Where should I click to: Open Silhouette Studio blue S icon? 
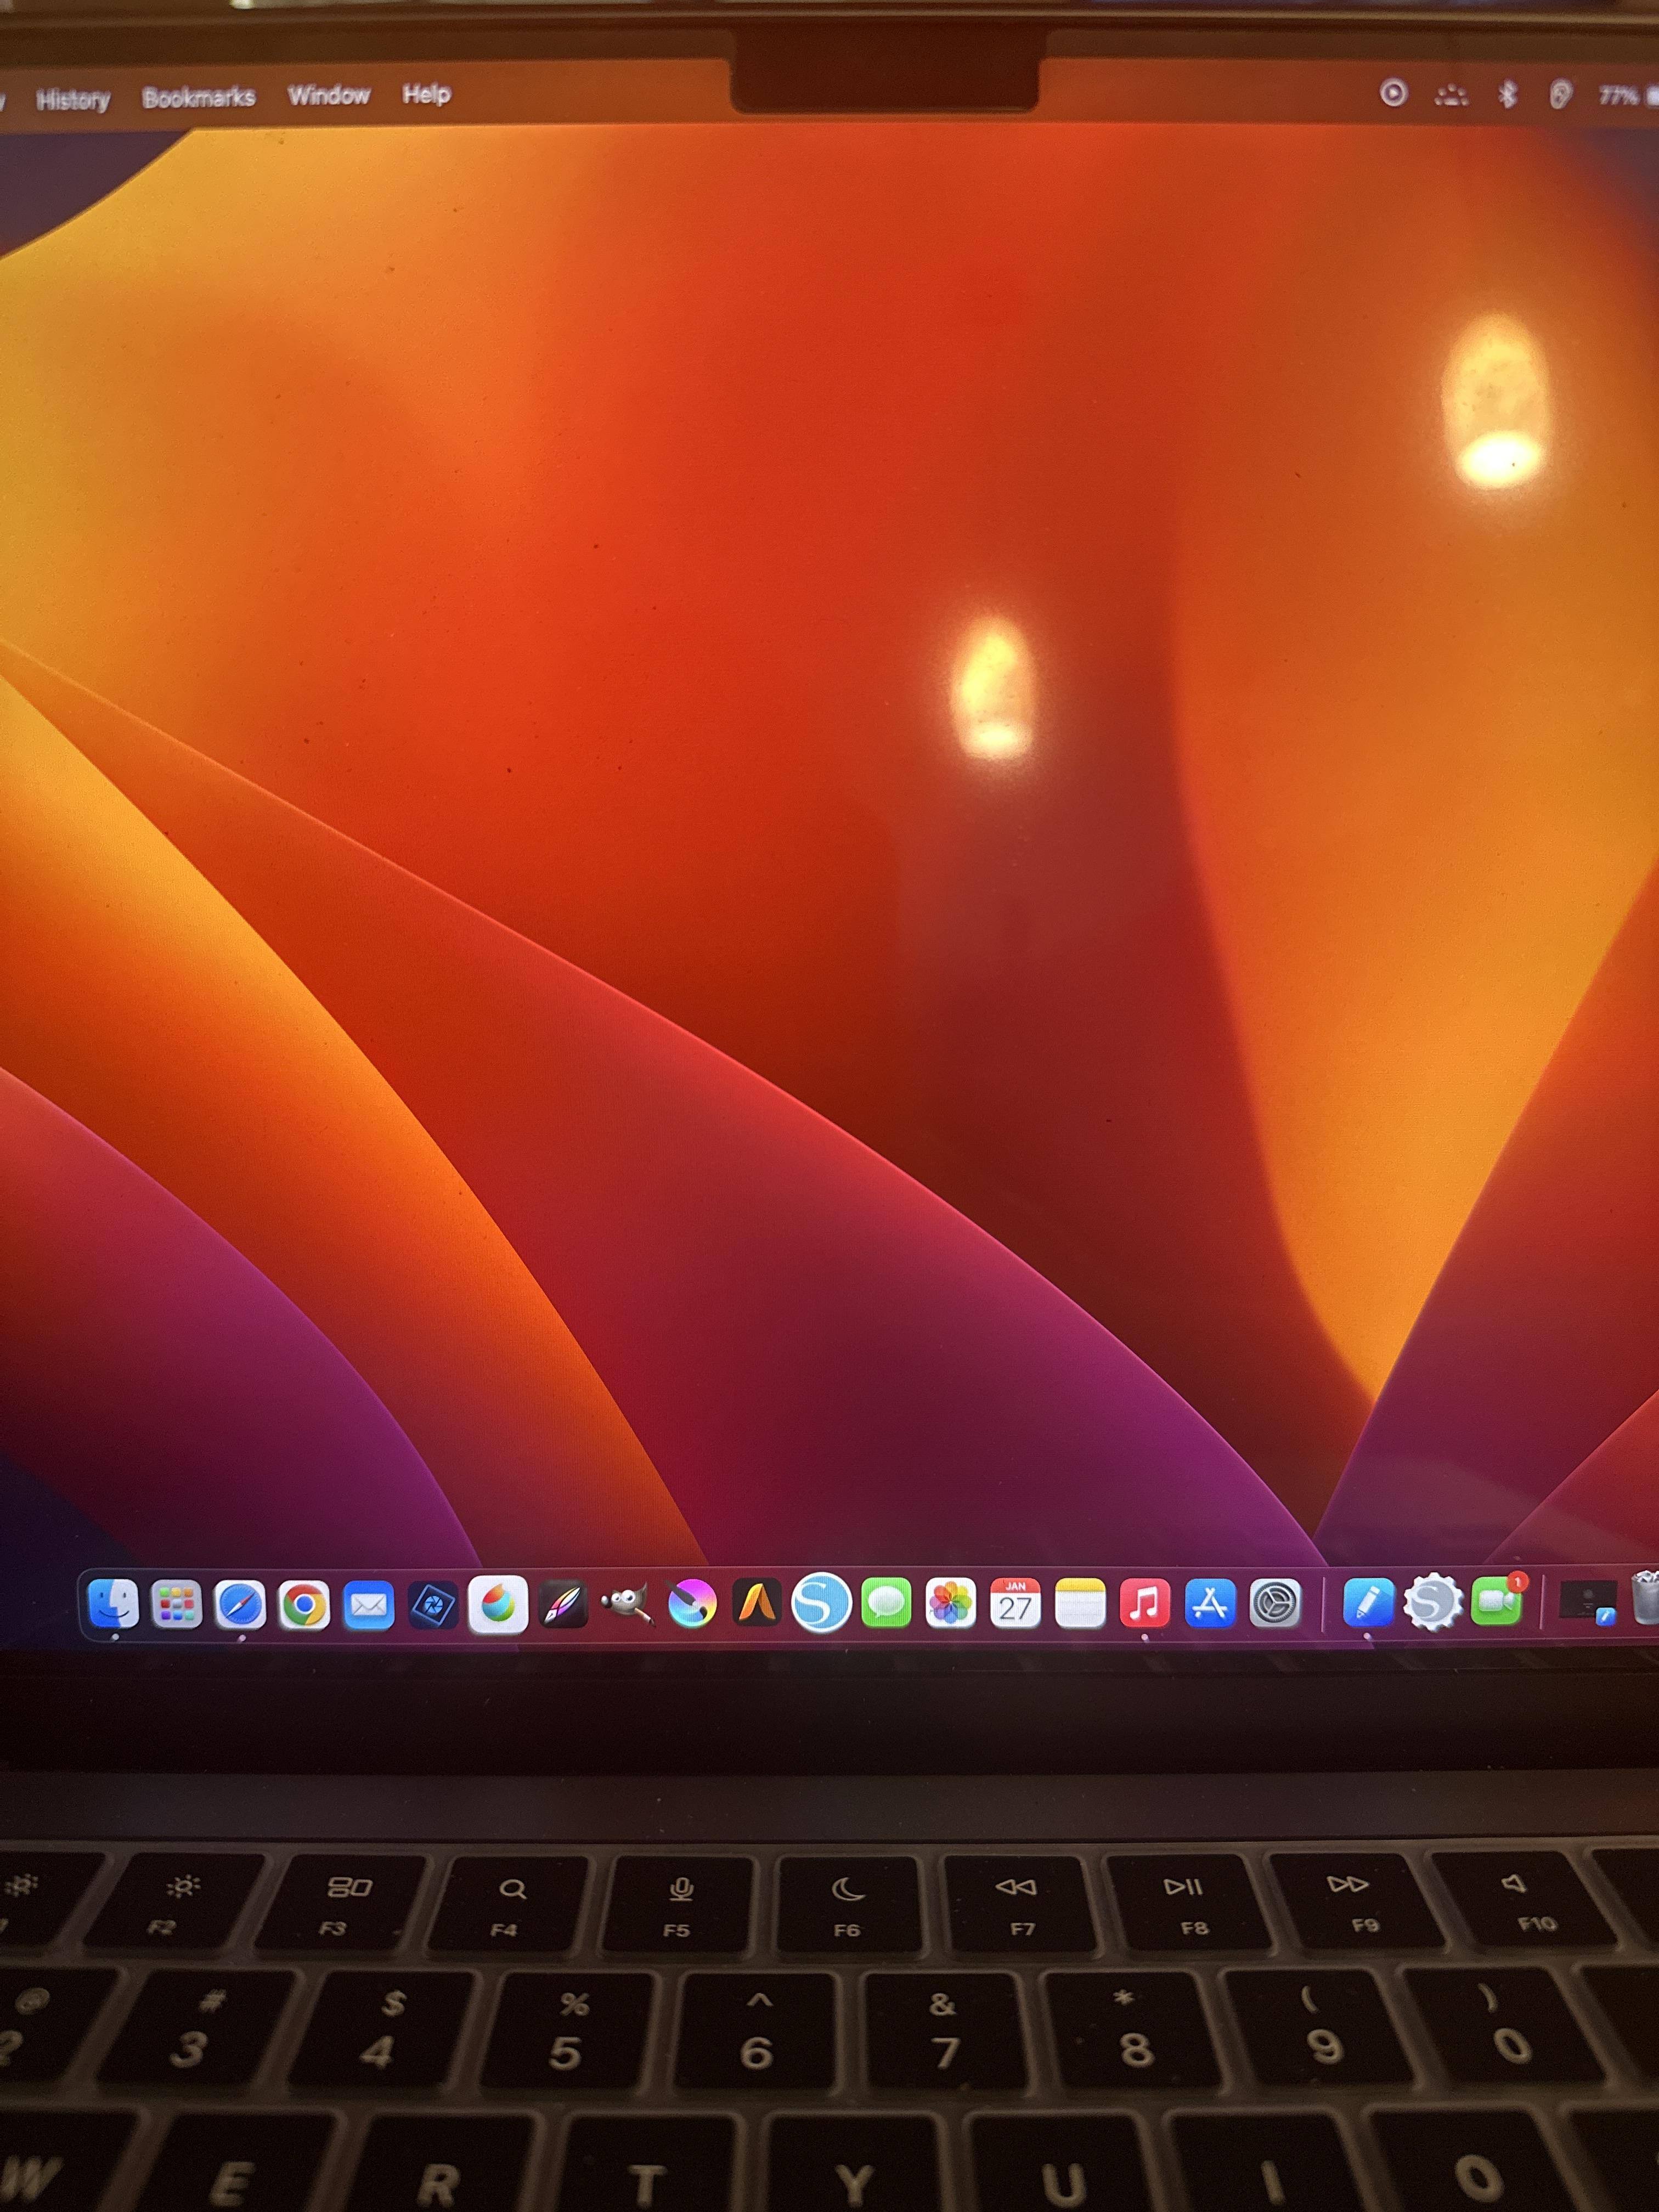pyautogui.click(x=821, y=1604)
